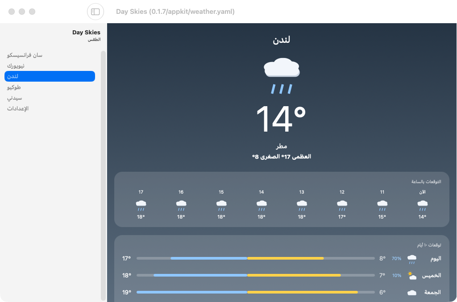Click the الجمعة temperature range bar
457x302 pixels.
[x=256, y=292]
